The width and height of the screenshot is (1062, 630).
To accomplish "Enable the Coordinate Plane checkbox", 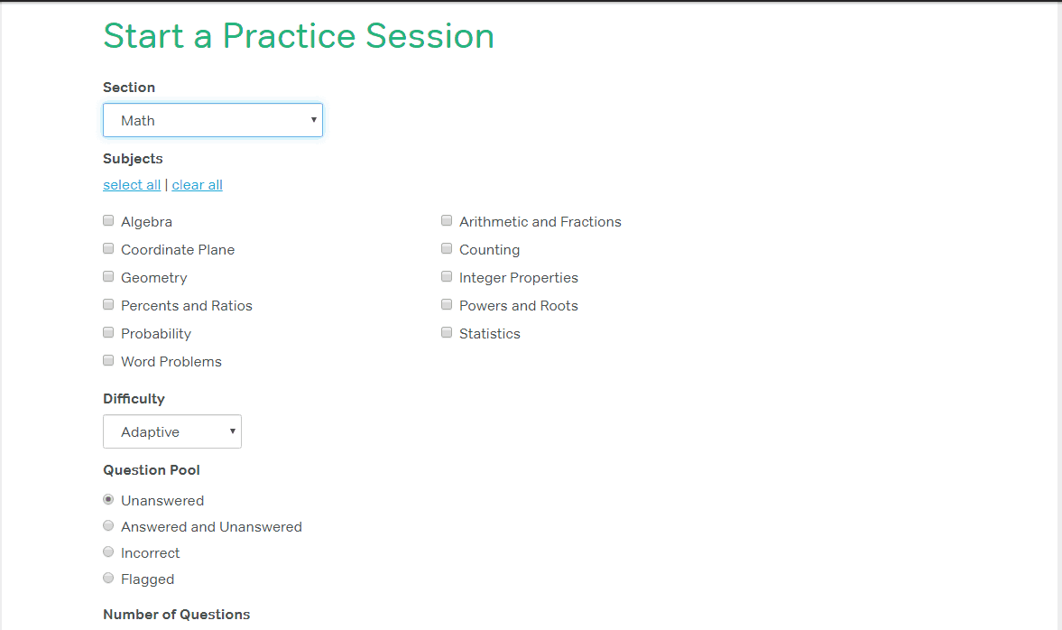I will (108, 248).
